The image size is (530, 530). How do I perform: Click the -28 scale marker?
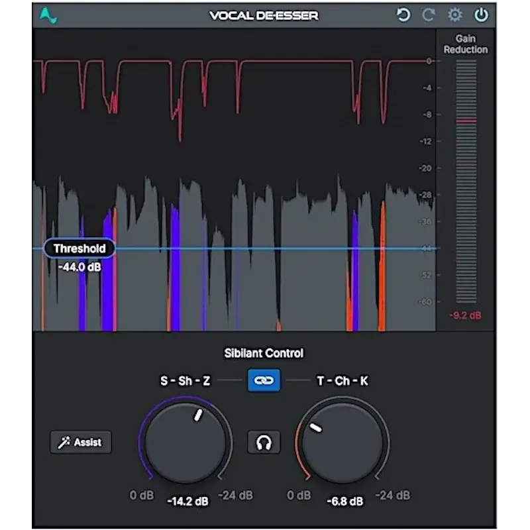425,195
